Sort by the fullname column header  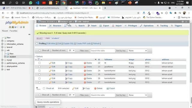click(x=108, y=59)
